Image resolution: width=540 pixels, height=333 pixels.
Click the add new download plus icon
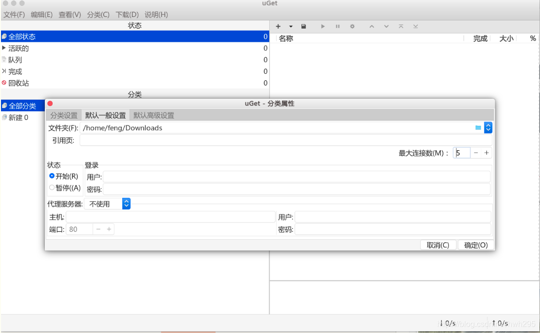[278, 26]
